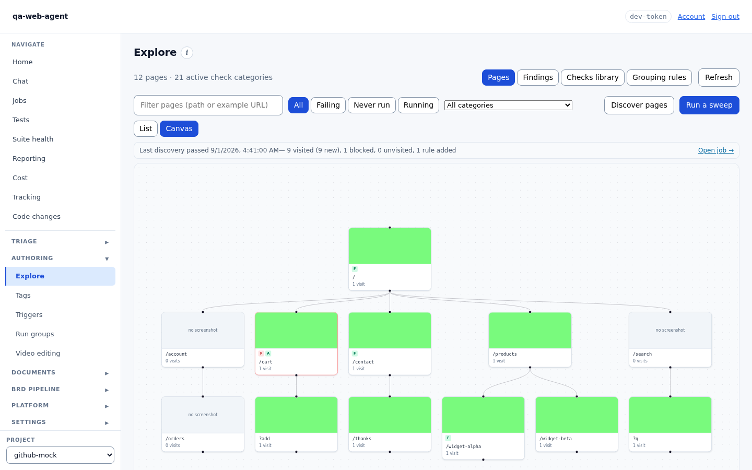Expand the Documents sidebar section
This screenshot has width=752, height=470.
tap(60, 373)
